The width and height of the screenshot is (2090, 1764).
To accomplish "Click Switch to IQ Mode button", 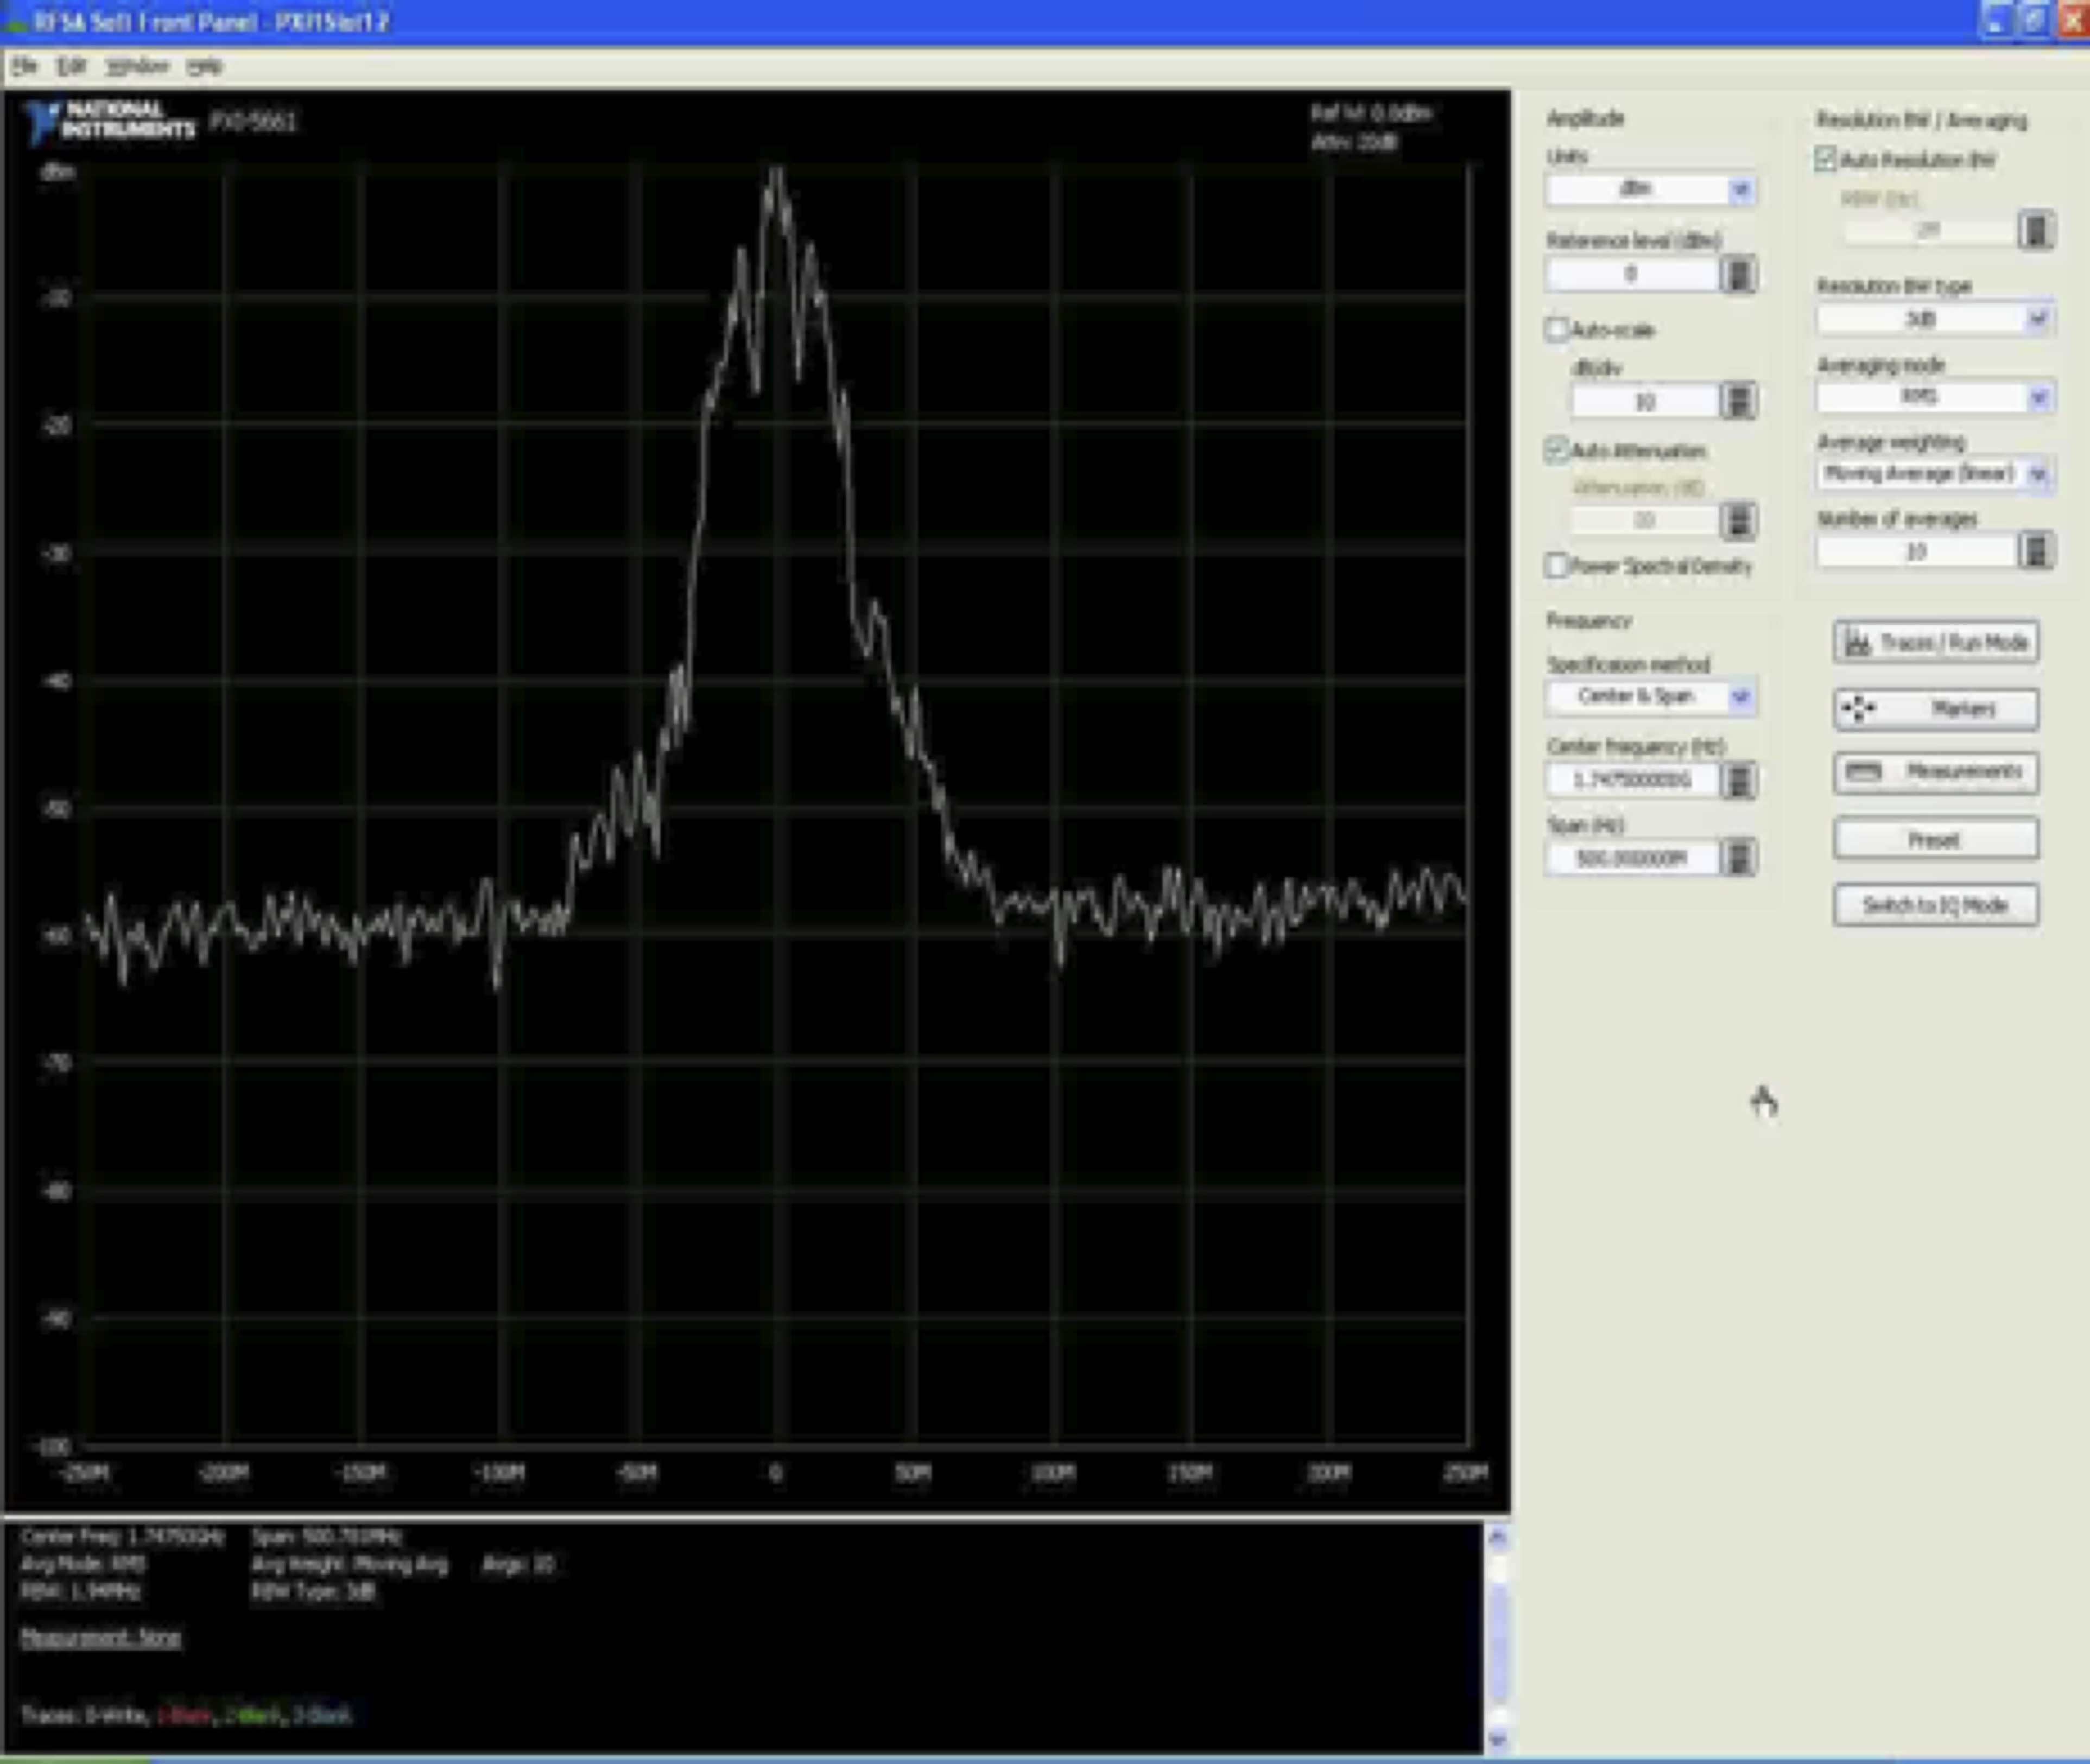I will point(1936,905).
